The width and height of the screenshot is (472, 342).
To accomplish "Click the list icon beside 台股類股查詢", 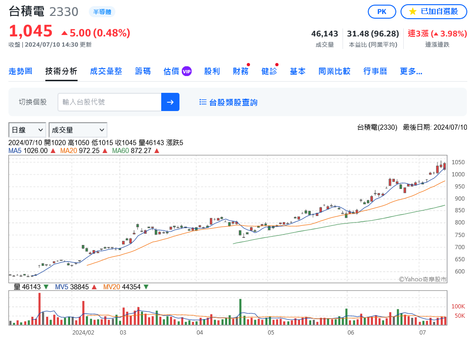I will pos(203,102).
